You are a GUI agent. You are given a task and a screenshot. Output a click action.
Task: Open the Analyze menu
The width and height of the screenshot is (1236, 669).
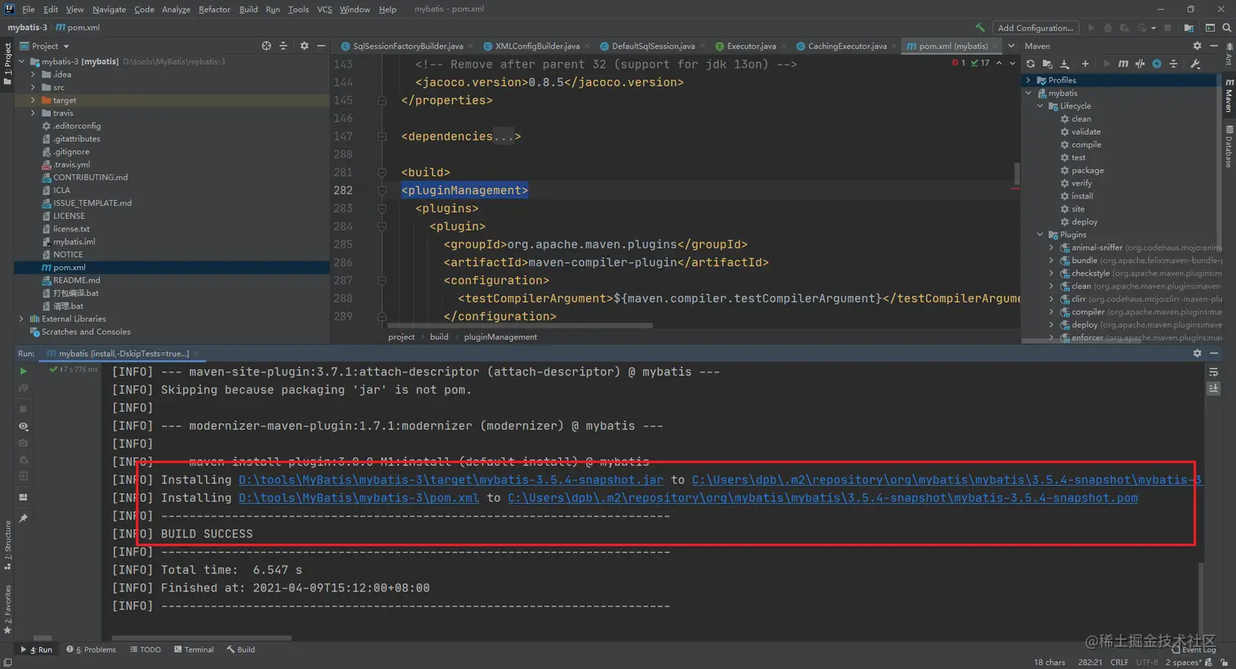pos(176,9)
